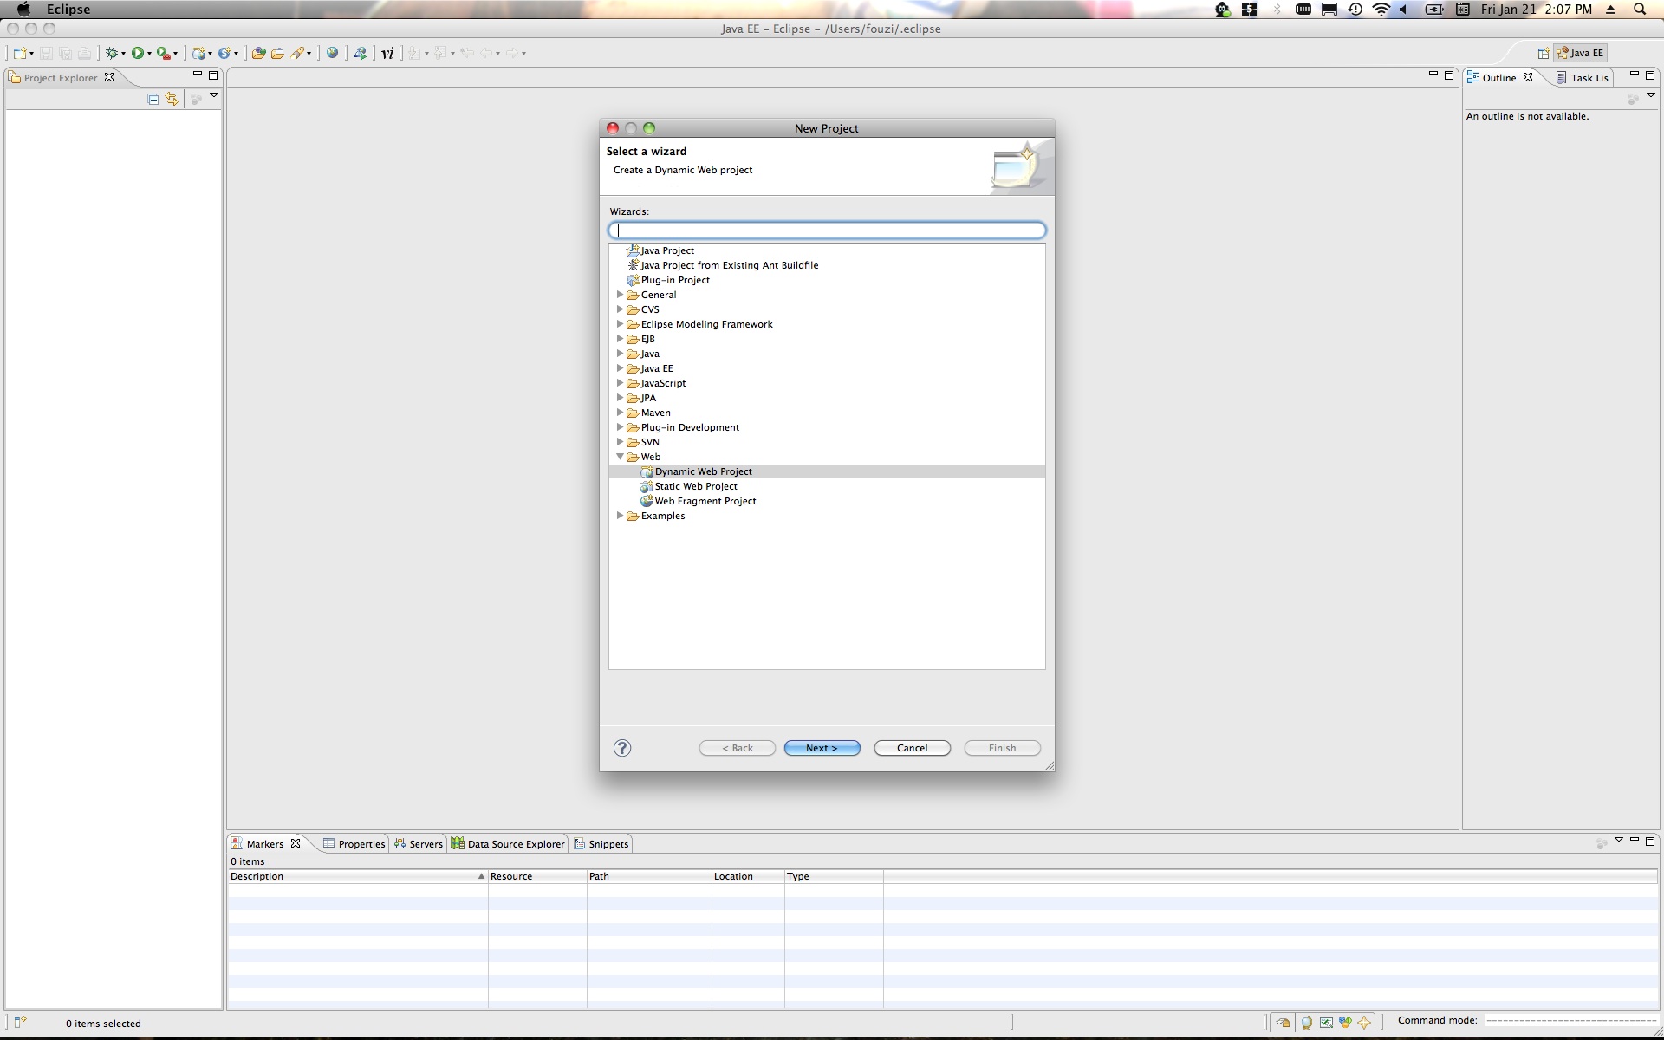The width and height of the screenshot is (1664, 1040).
Task: Open the Eclipse application menu
Action: tap(68, 10)
